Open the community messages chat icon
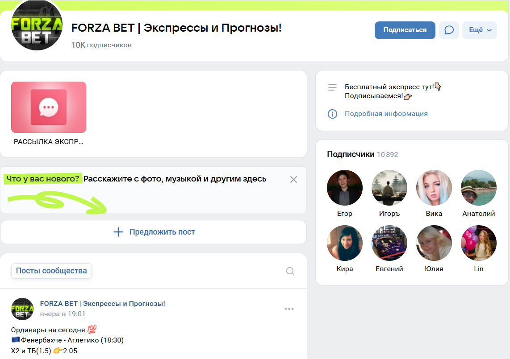510x359 pixels. click(x=449, y=30)
